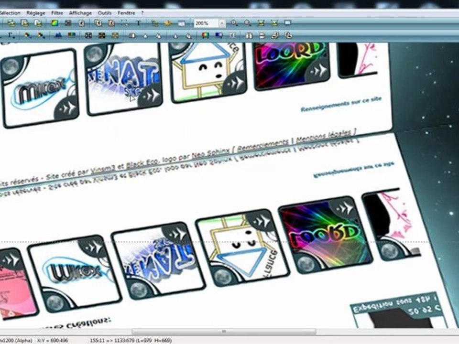Click the RGB color mode icon

(x=55, y=23)
